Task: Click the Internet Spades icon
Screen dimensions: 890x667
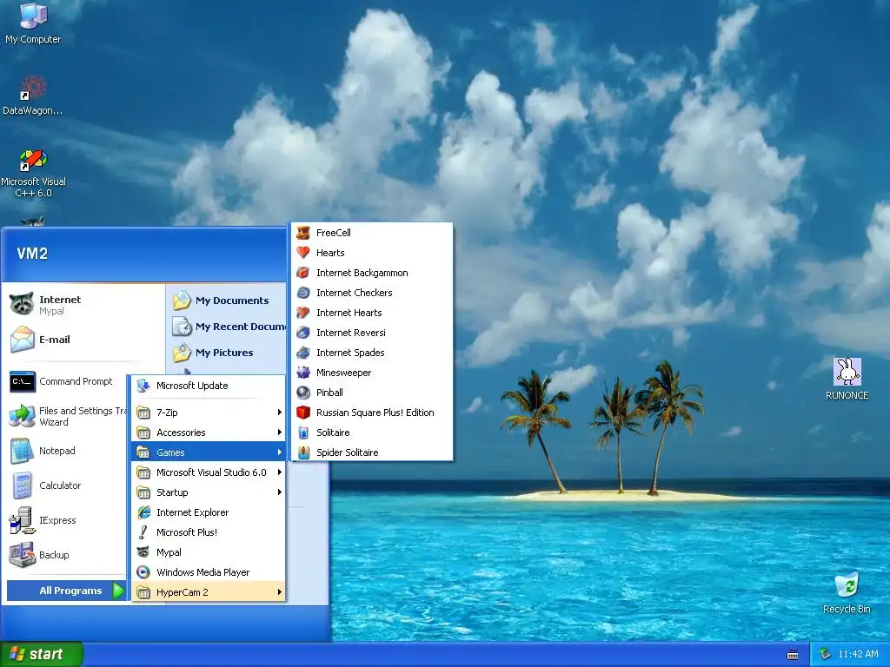Action: (303, 353)
